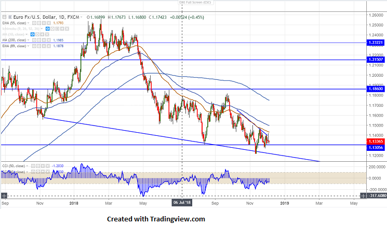Click the CCI value -1.2030
387x225 pixels.
pos(58,166)
